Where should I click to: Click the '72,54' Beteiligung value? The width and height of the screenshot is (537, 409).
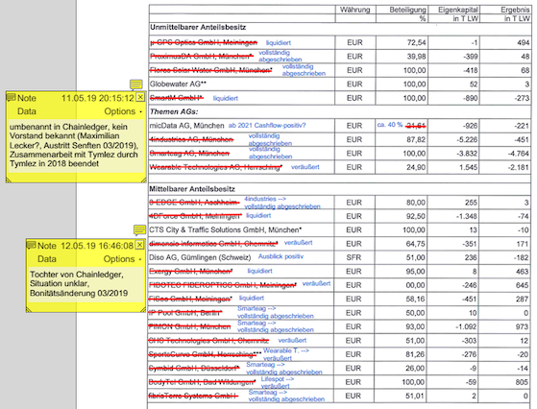(417, 43)
